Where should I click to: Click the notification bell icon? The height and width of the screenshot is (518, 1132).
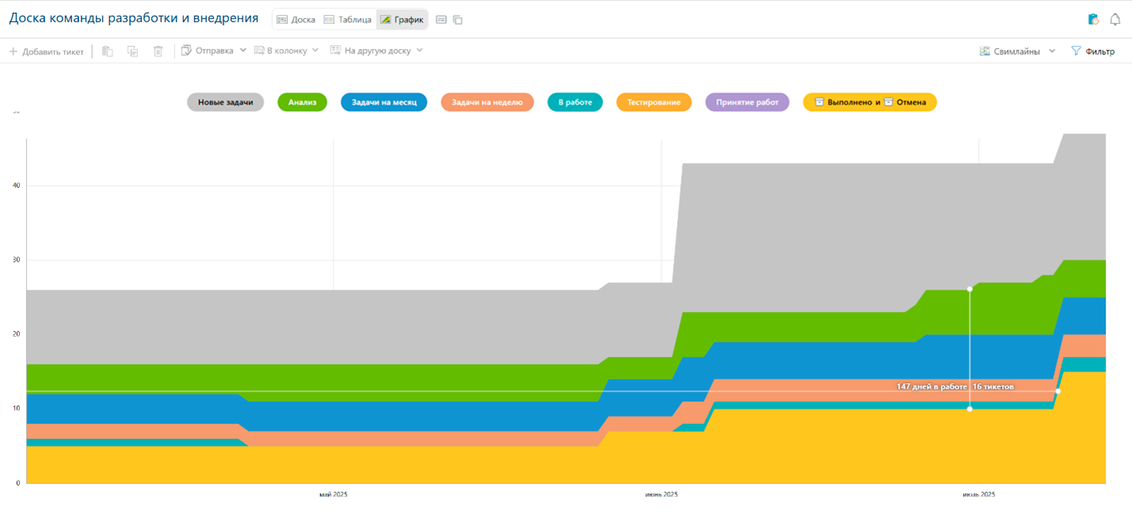[x=1115, y=20]
